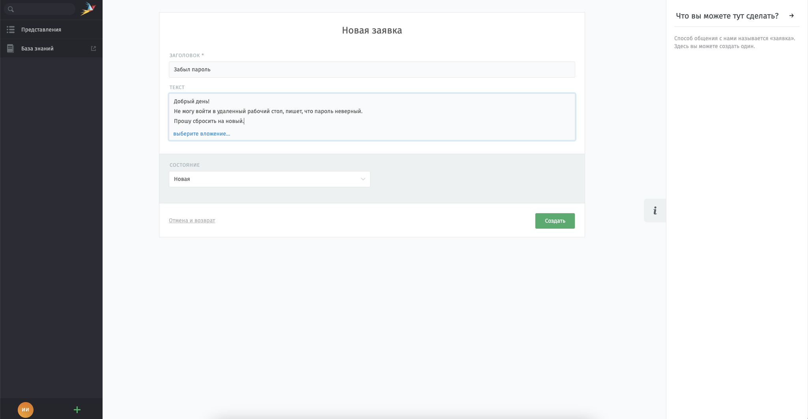Click the ИИ user avatar
Viewport: 808px width, 419px height.
click(26, 410)
